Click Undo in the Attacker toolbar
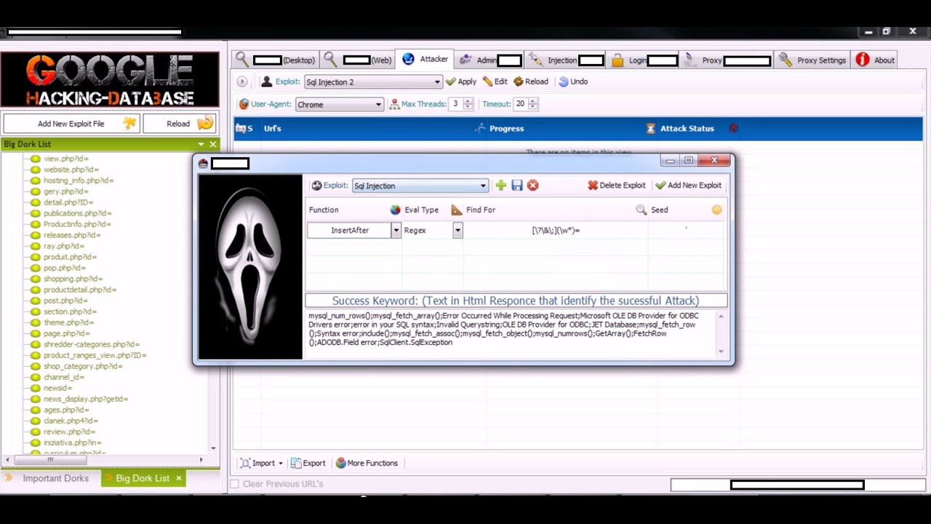 tap(573, 82)
